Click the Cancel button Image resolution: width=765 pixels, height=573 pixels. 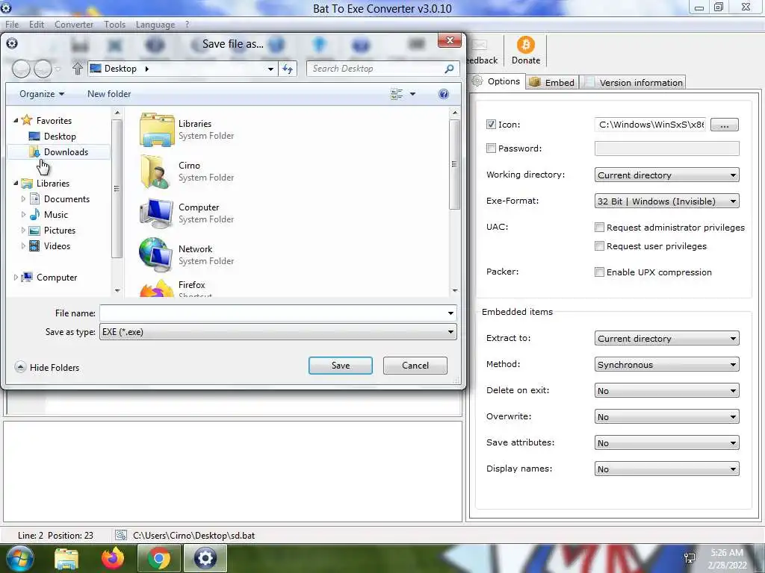tap(415, 366)
